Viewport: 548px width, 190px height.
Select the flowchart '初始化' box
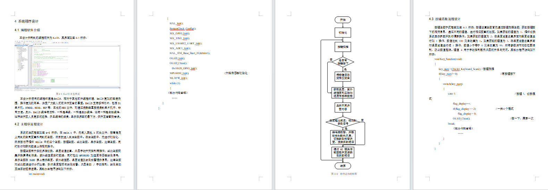tap(343, 33)
